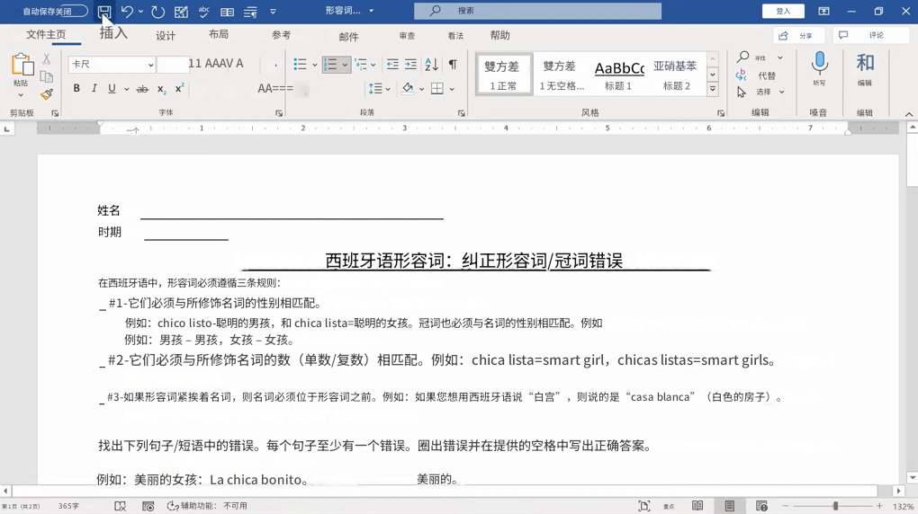Switch to the Layout tab
The width and height of the screenshot is (918, 514).
pos(219,34)
